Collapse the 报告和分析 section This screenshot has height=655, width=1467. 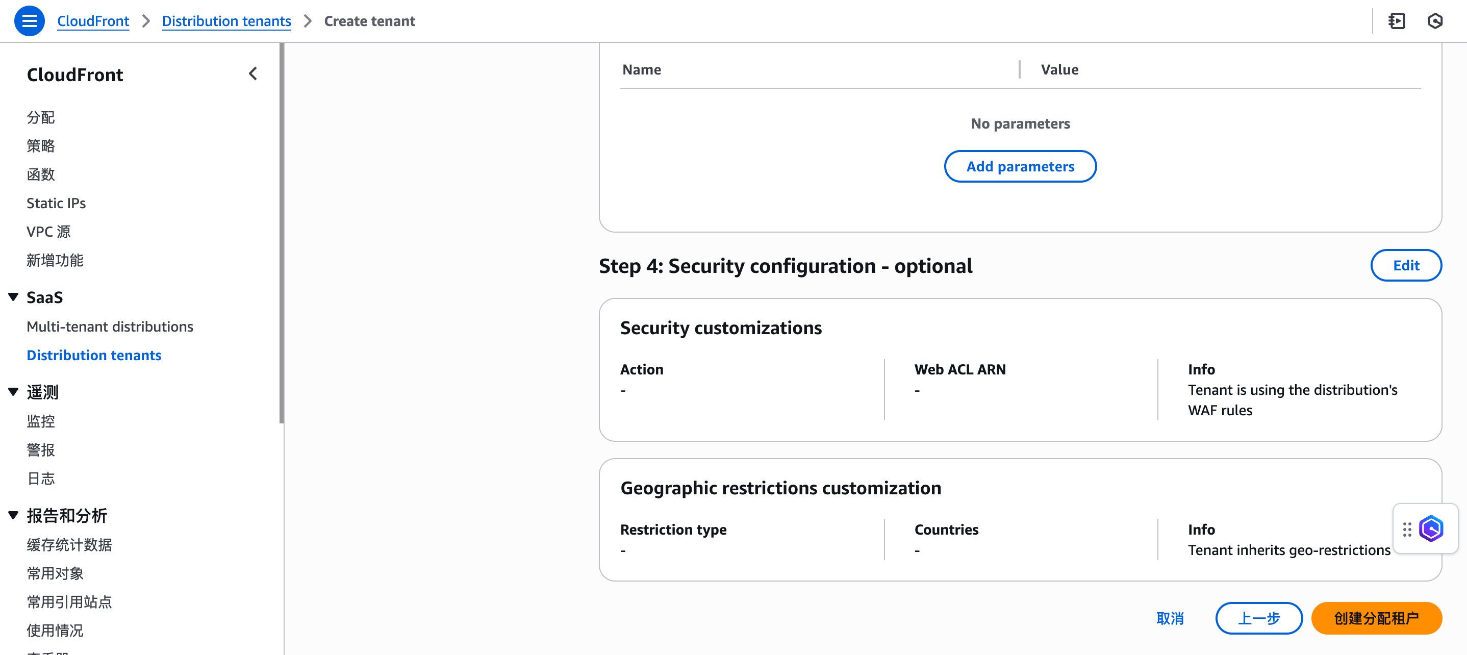(14, 515)
